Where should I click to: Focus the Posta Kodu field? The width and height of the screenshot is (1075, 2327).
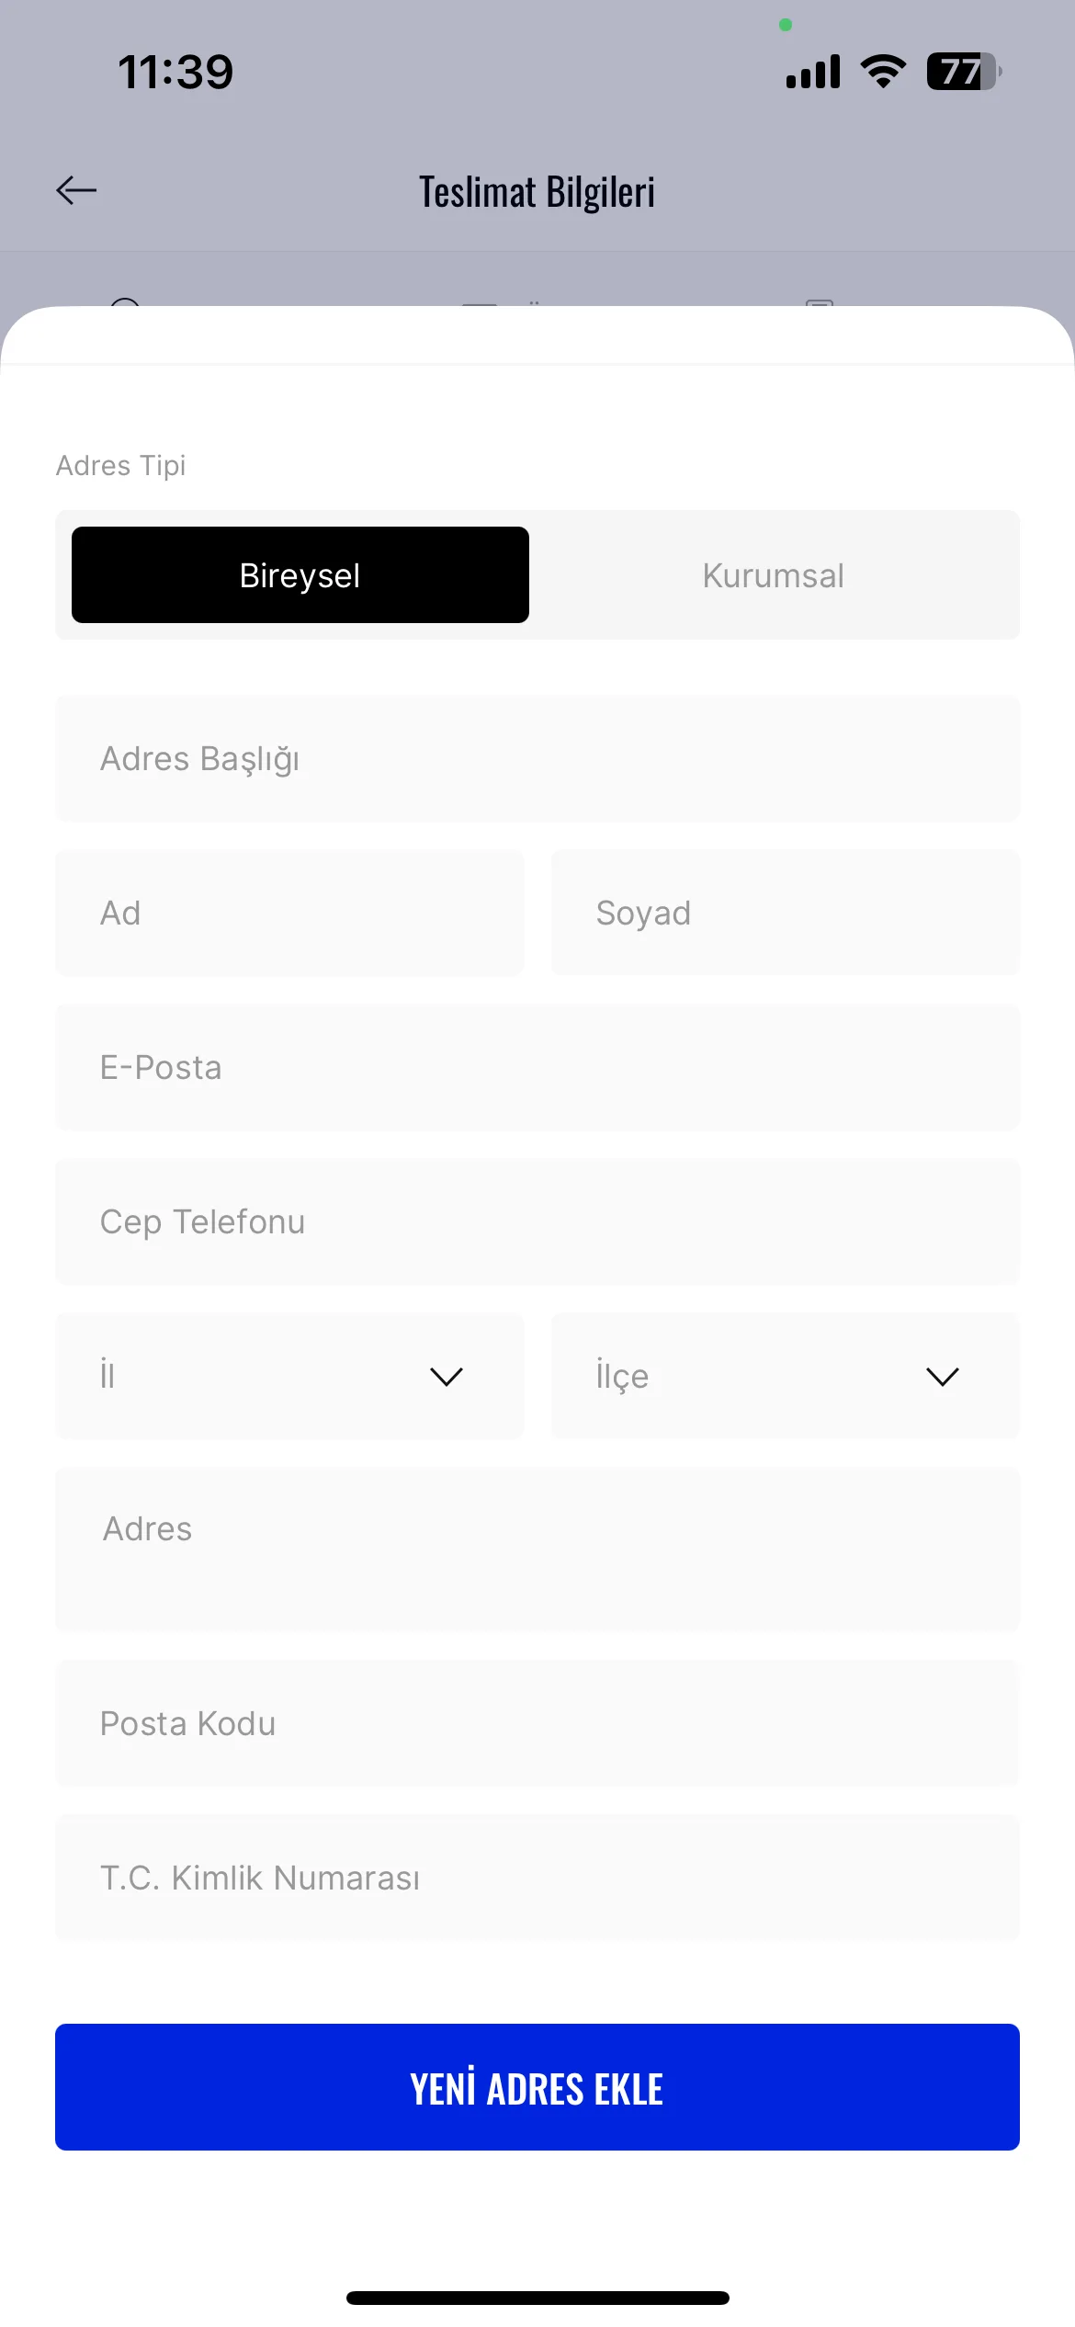click(x=537, y=1723)
